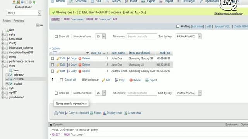Viewport: 248px width, 139px height.
Task: Enable lower Show all checkbox
Action: tap(56, 93)
